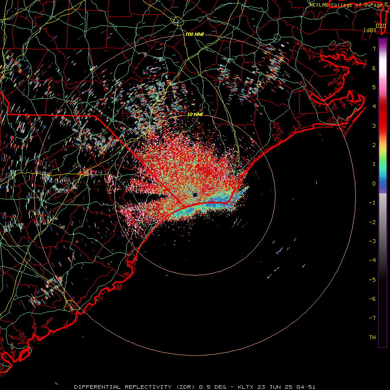Click the "50 NMI" range ring label
390x390 pixels.
[195, 114]
